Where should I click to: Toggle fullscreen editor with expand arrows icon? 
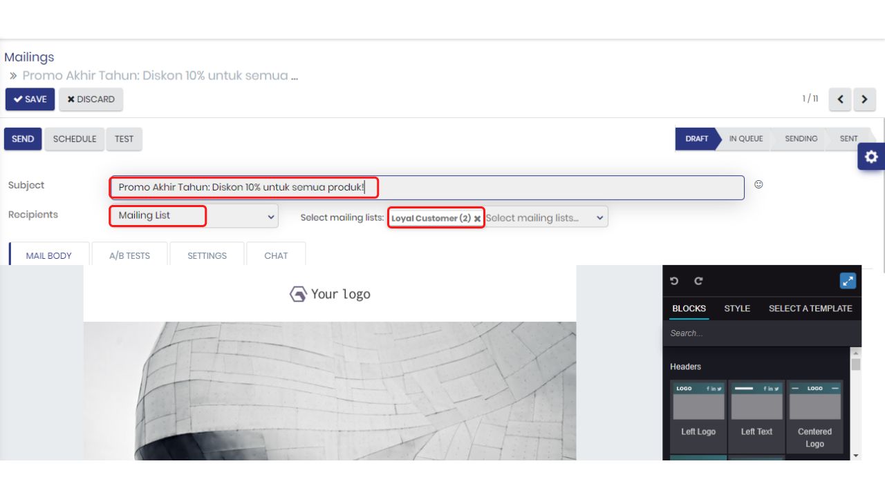pyautogui.click(x=848, y=281)
